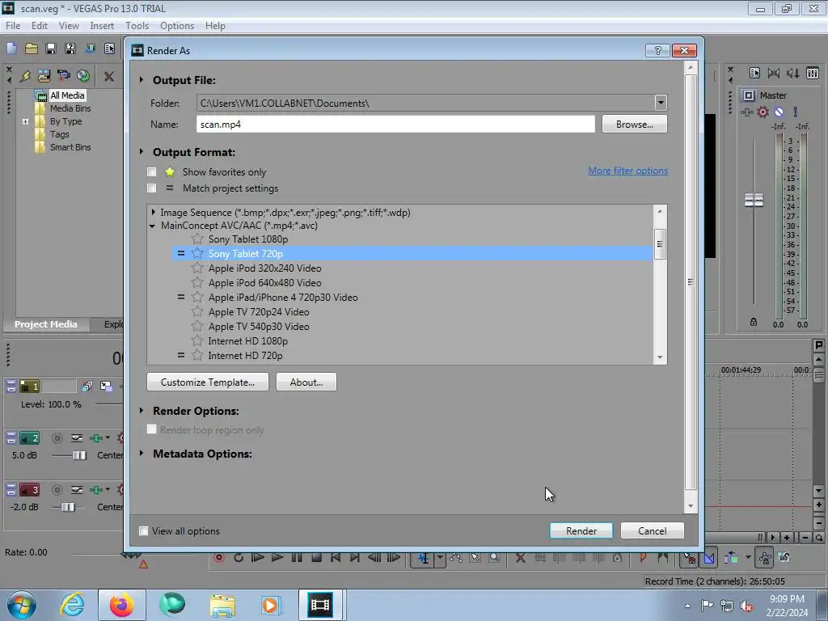The height and width of the screenshot is (621, 828).
Task: Click the Properties toolbar icon
Action: 109,49
